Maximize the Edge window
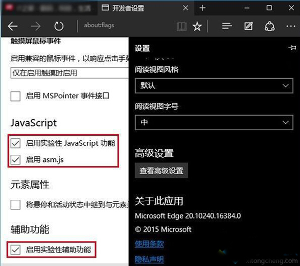Image resolution: width=300 pixels, height=266 pixels. (x=269, y=8)
